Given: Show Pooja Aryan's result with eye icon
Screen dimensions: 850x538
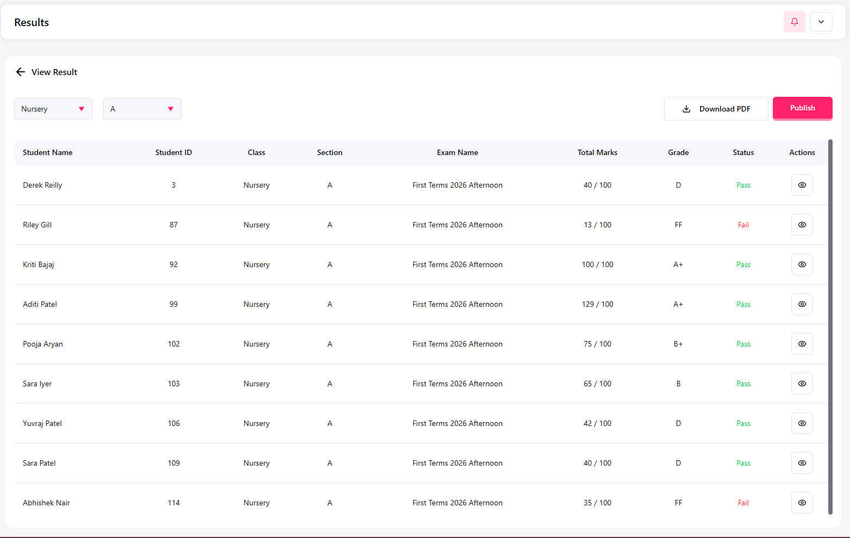Looking at the screenshot, I should point(802,344).
